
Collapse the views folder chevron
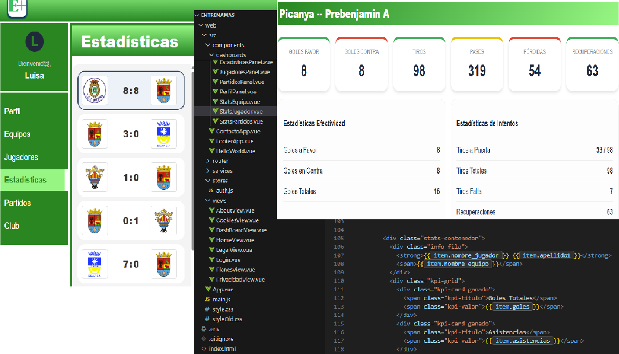[x=208, y=200]
